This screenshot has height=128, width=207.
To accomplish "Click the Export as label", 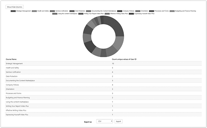I will [x=88, y=122].
